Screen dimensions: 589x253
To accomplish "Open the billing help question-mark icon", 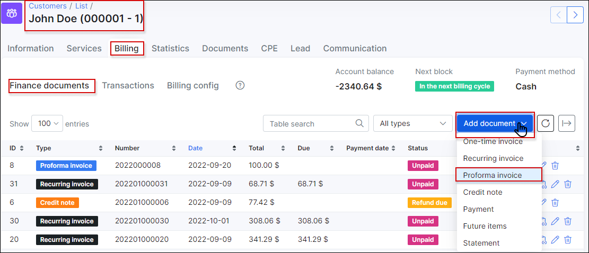I will tap(240, 85).
